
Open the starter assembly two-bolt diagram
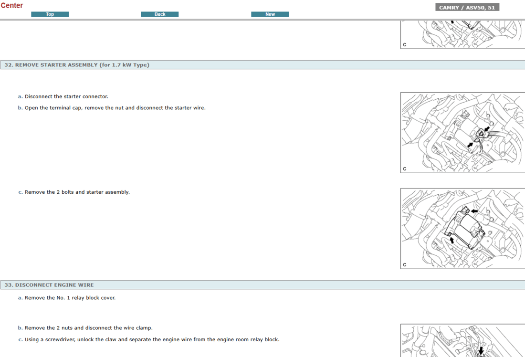[x=462, y=228]
